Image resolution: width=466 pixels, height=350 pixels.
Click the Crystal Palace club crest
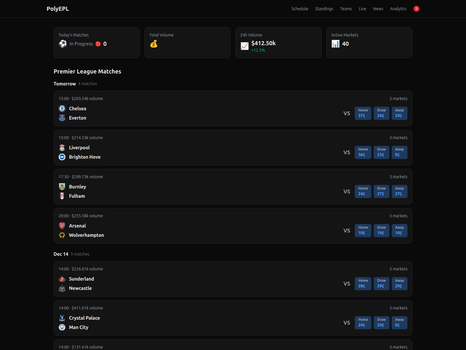click(x=62, y=318)
